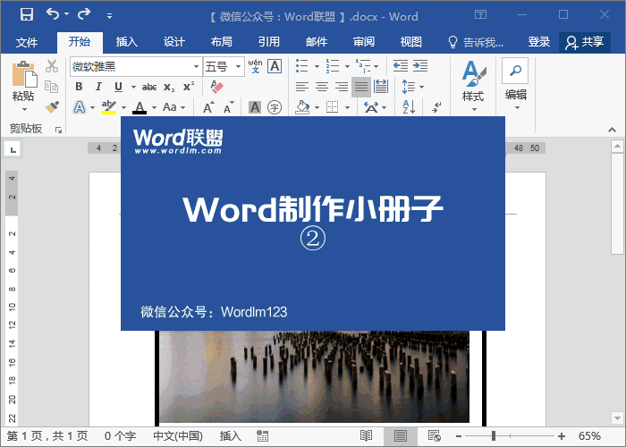Apply distributed alignment
The image size is (626, 447).
[x=381, y=87]
